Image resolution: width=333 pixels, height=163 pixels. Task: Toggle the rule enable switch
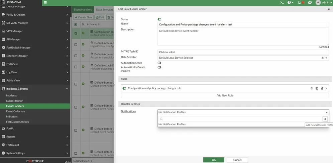(124, 88)
